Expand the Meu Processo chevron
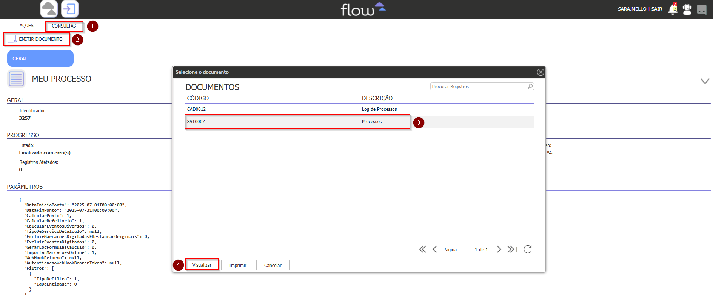Screen dimensions: 713x295 point(705,81)
